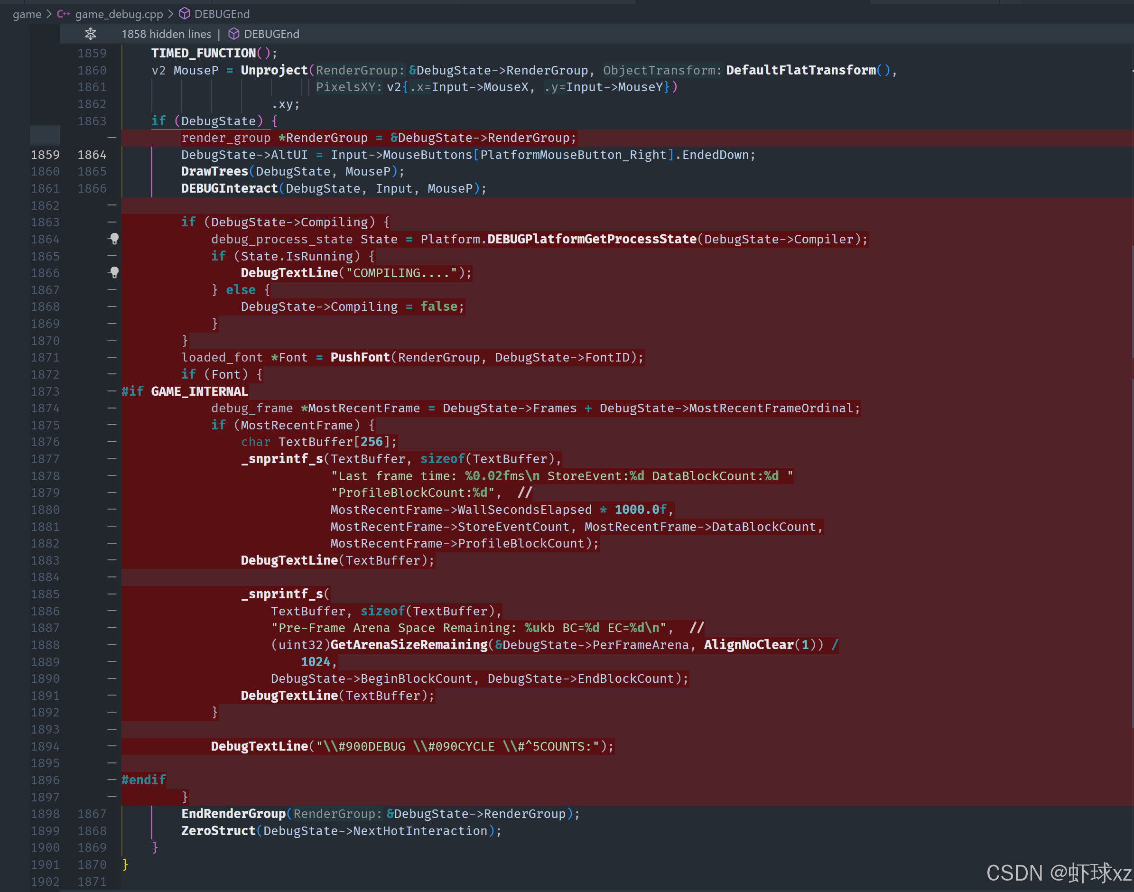Viewport: 1134px width, 892px height.
Task: Open the game_debug.cpp breadcrumb dropdown
Action: point(119,14)
